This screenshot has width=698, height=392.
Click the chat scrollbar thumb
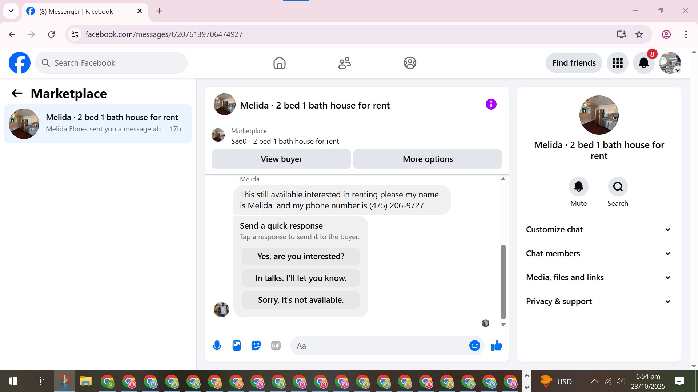pyautogui.click(x=503, y=282)
